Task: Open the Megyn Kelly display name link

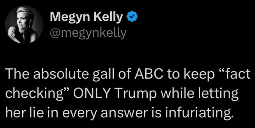Action: pyautogui.click(x=86, y=17)
